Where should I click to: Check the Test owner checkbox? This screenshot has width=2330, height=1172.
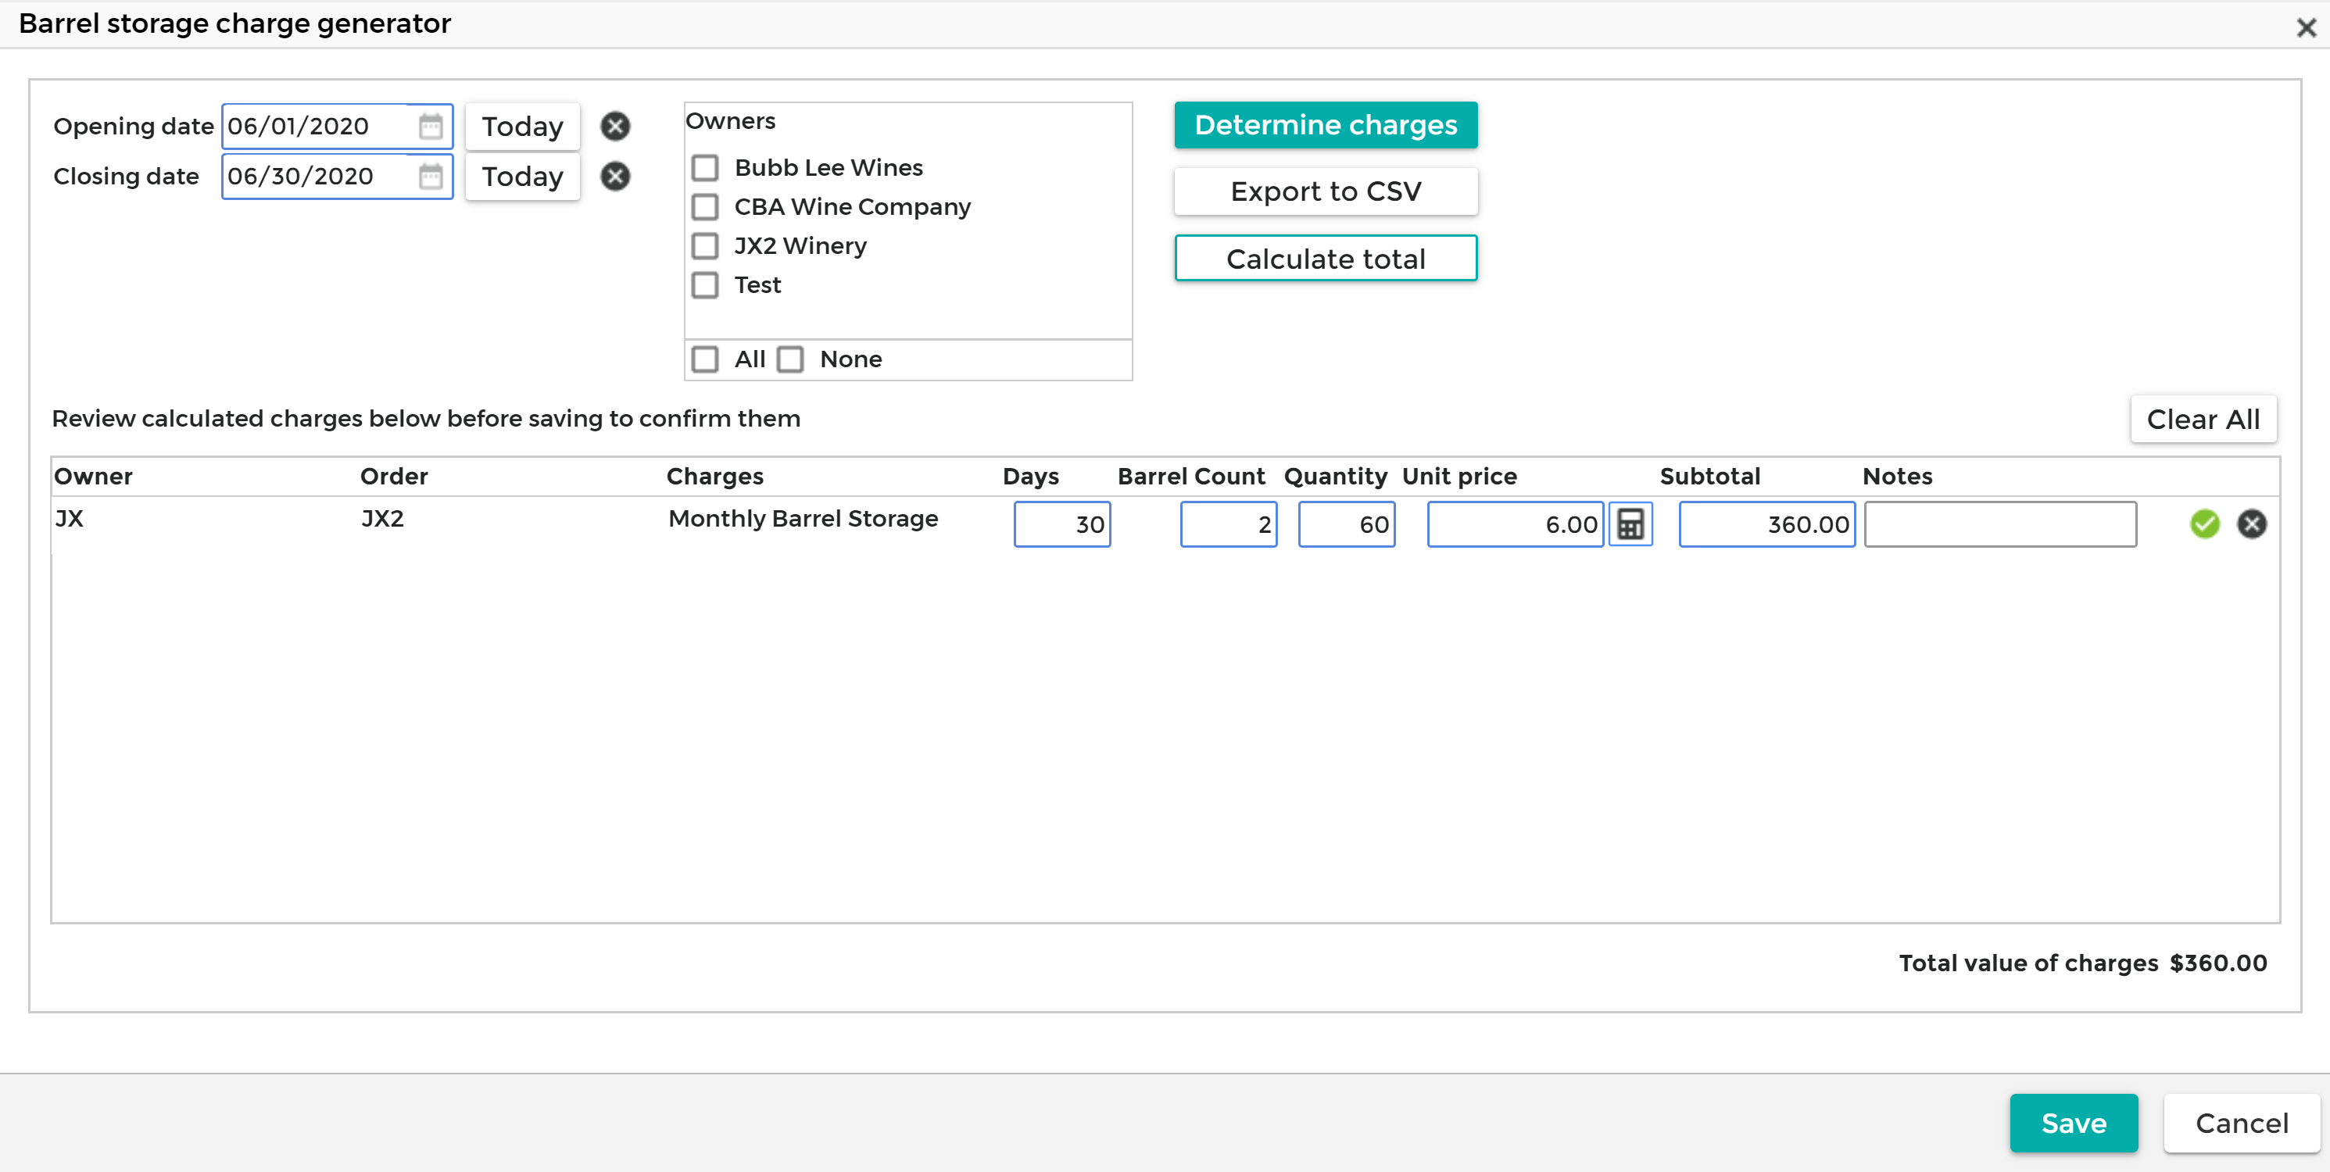704,285
